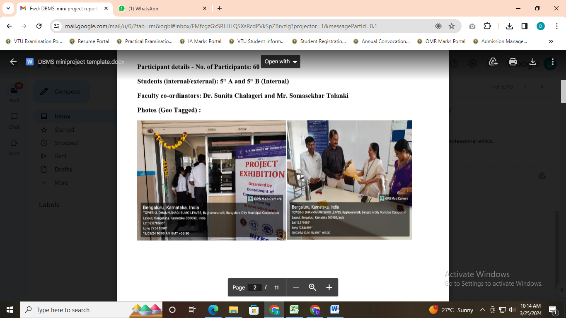Open the tab search dropdown
The width and height of the screenshot is (566, 318).
[8, 8]
